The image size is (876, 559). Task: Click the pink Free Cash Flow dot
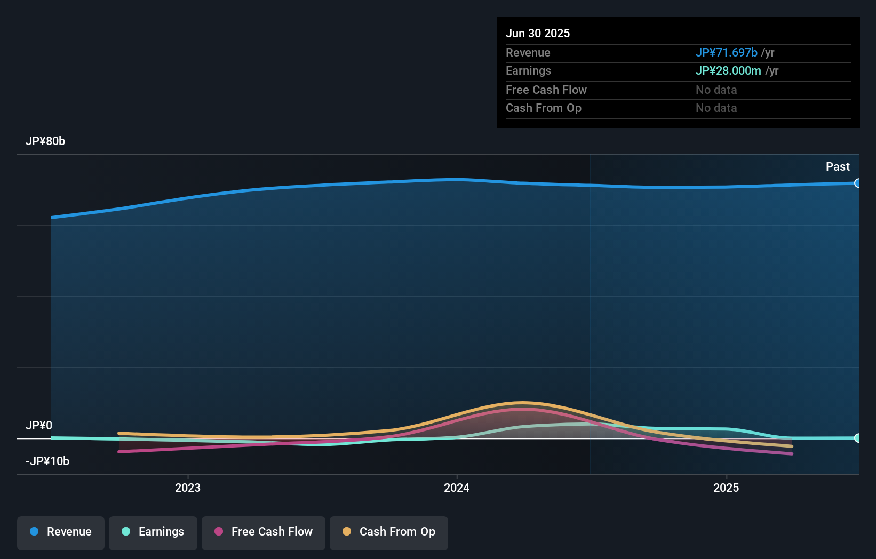(x=219, y=531)
